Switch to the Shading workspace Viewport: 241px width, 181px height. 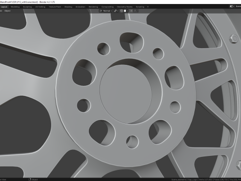(x=68, y=7)
